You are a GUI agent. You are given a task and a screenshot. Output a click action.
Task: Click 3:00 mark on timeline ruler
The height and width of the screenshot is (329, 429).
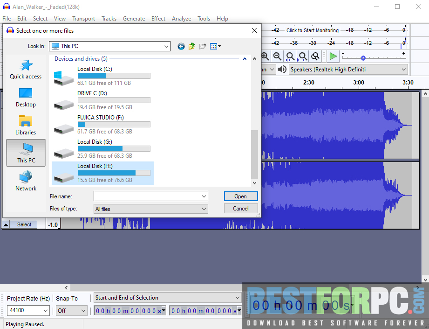coord(358,83)
